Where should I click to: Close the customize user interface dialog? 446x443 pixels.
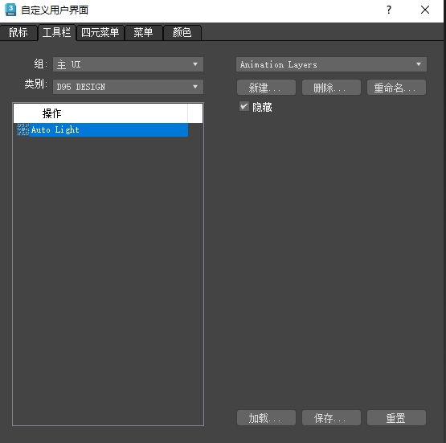(425, 10)
